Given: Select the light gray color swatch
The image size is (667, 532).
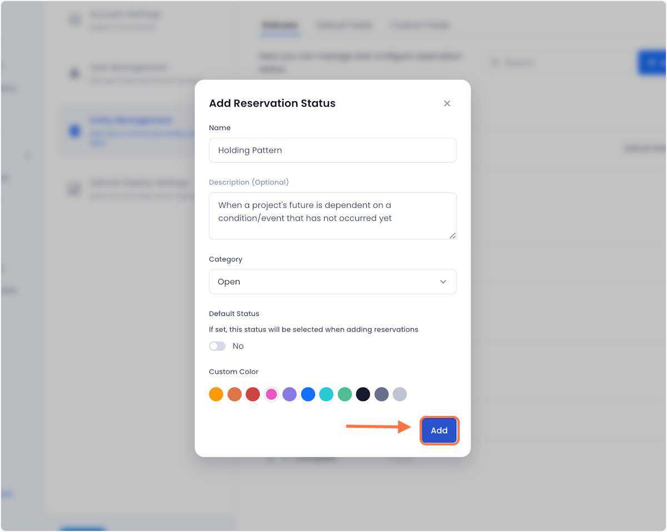Looking at the screenshot, I should pos(400,394).
